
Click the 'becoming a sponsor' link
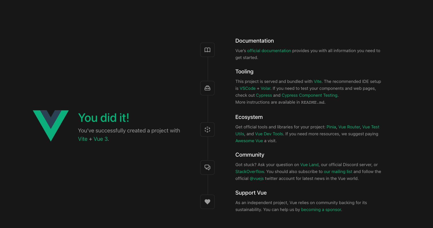(x=321, y=210)
